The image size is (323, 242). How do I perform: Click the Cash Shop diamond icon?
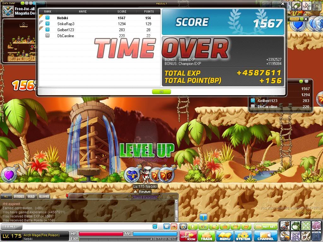tap(183, 227)
